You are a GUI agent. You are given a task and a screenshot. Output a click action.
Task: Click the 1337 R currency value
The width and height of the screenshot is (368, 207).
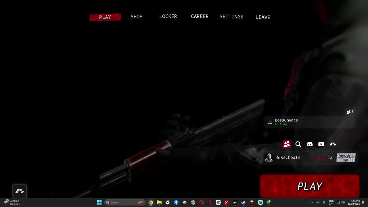point(319,158)
